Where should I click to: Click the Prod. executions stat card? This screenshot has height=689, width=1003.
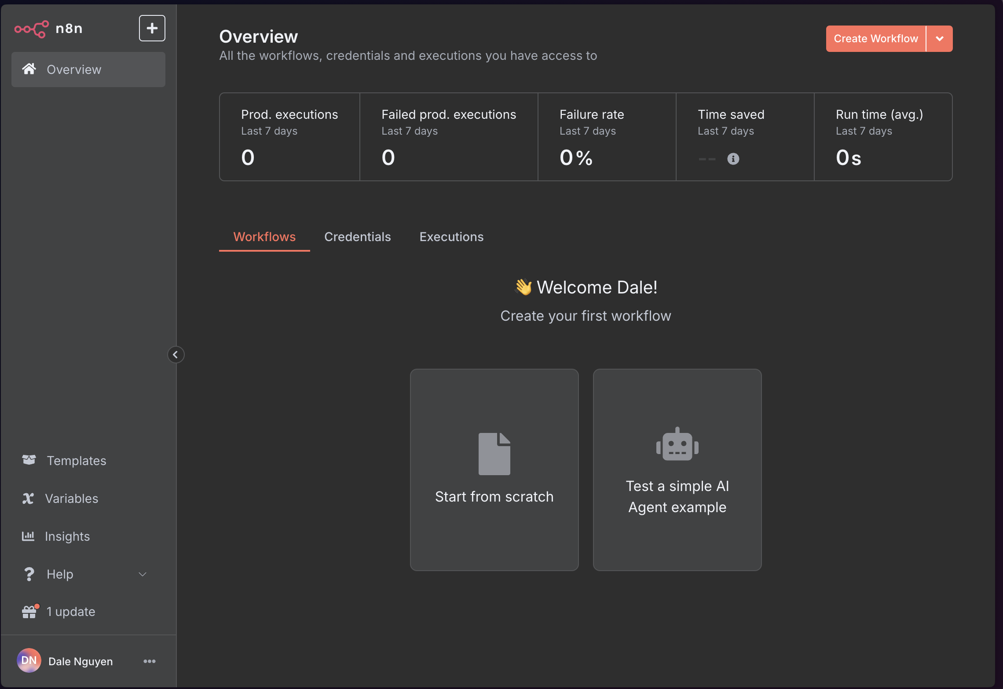(289, 136)
